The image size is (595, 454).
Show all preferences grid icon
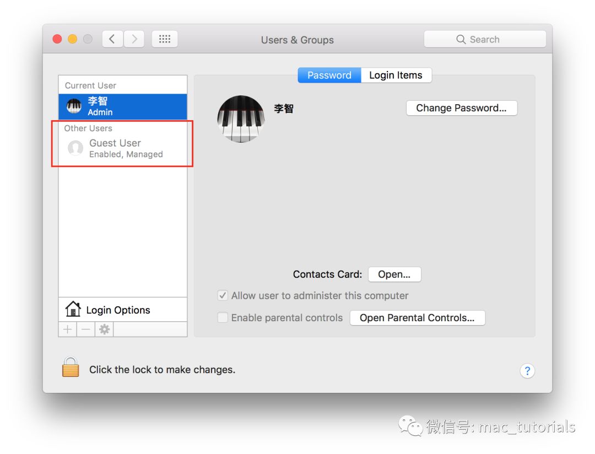165,39
